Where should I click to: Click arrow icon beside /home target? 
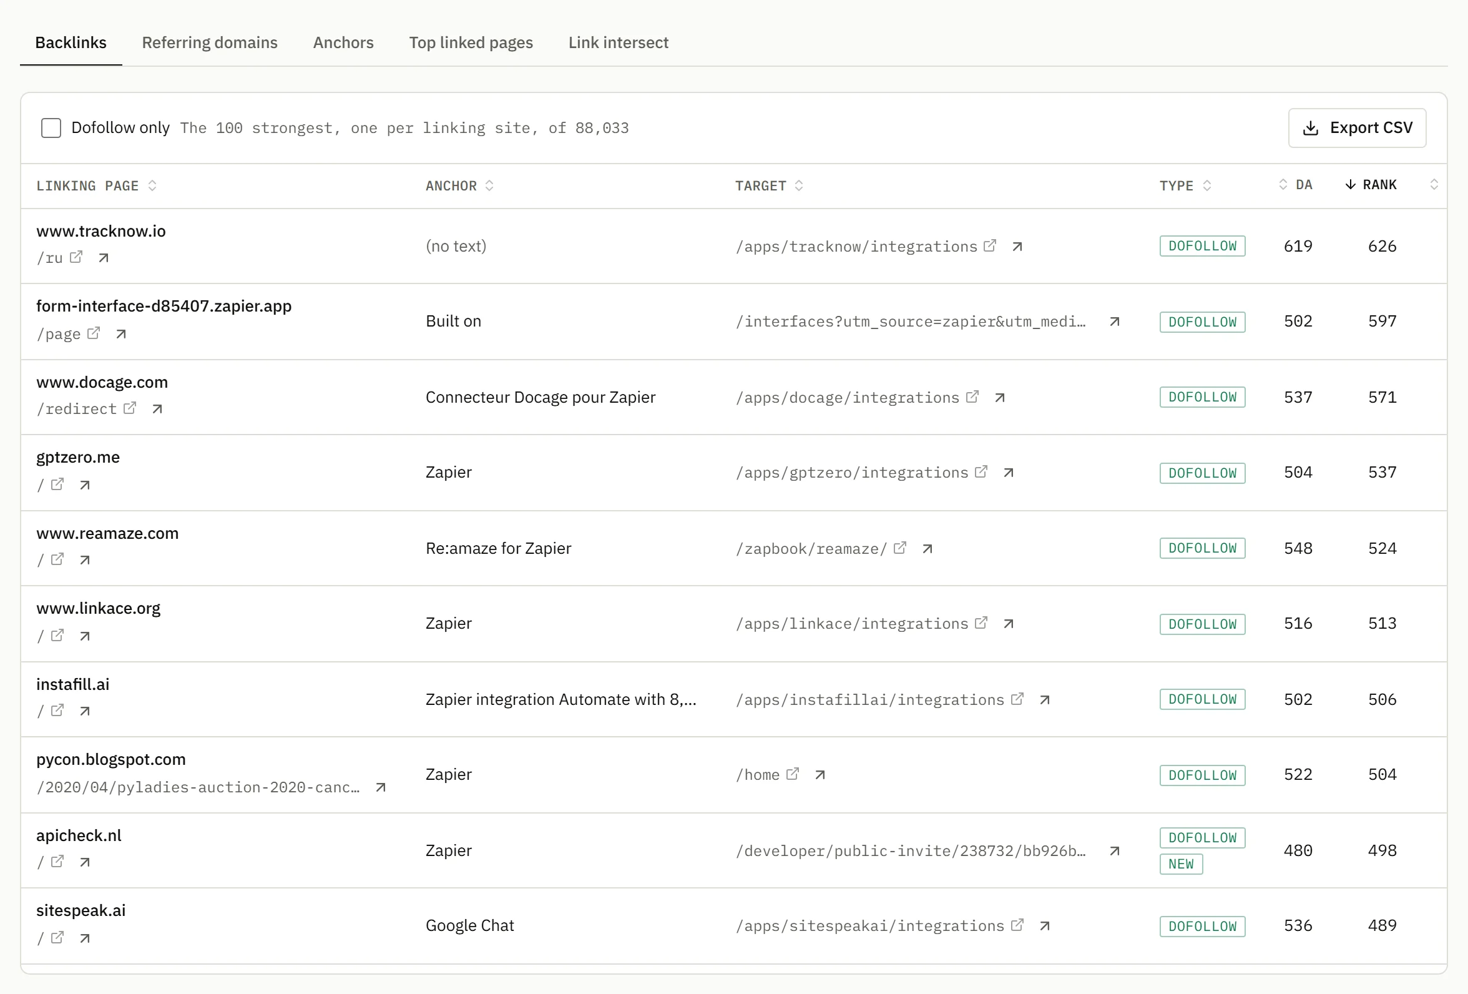[820, 775]
